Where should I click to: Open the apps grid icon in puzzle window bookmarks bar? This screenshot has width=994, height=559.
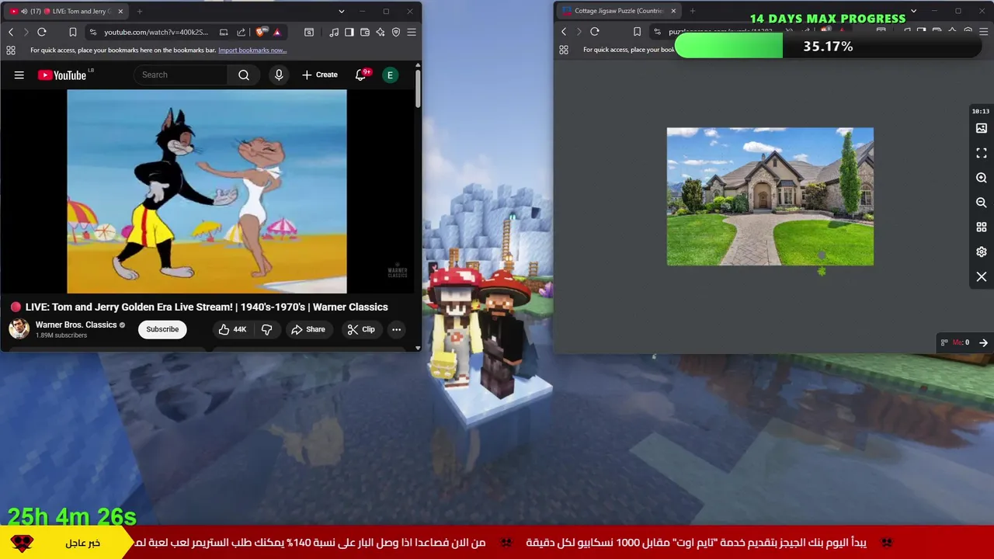(x=564, y=50)
